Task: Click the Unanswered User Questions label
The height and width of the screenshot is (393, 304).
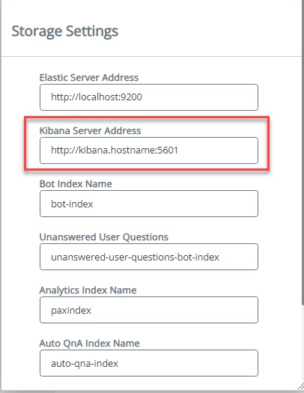Action: (104, 237)
